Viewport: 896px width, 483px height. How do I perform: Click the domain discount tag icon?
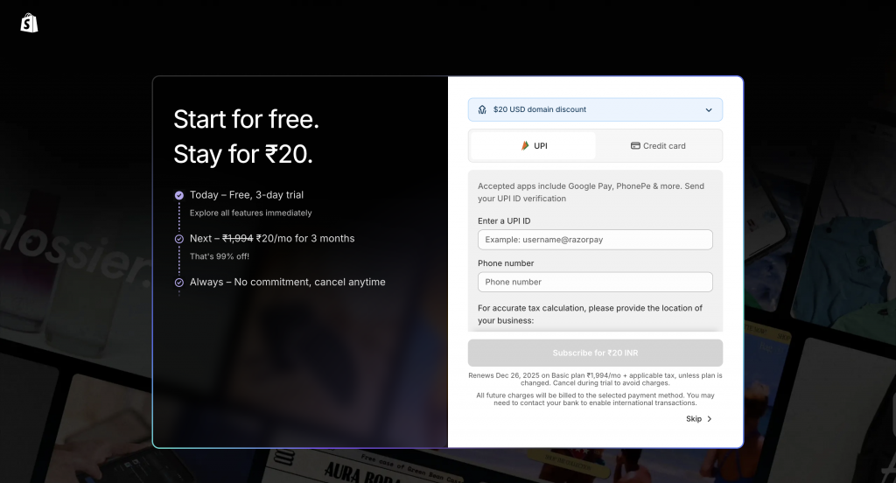482,110
